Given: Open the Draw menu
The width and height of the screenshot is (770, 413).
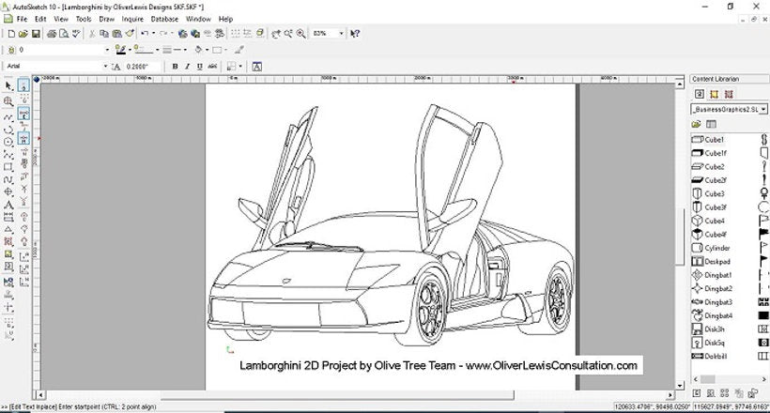Looking at the screenshot, I should tap(107, 18).
